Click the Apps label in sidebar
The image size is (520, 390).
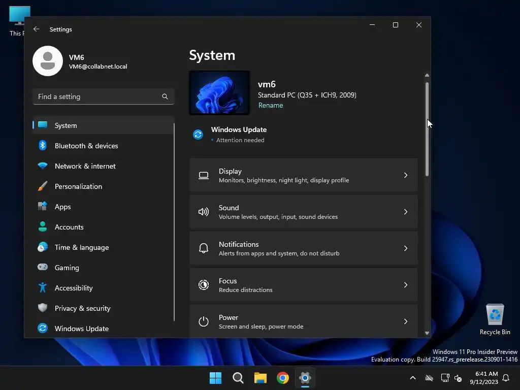(62, 207)
